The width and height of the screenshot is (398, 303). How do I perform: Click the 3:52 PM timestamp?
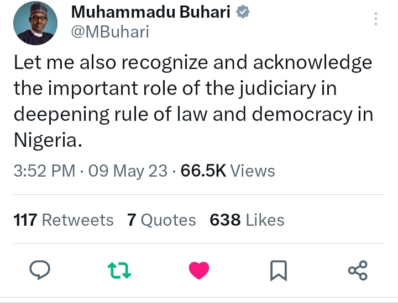click(44, 171)
